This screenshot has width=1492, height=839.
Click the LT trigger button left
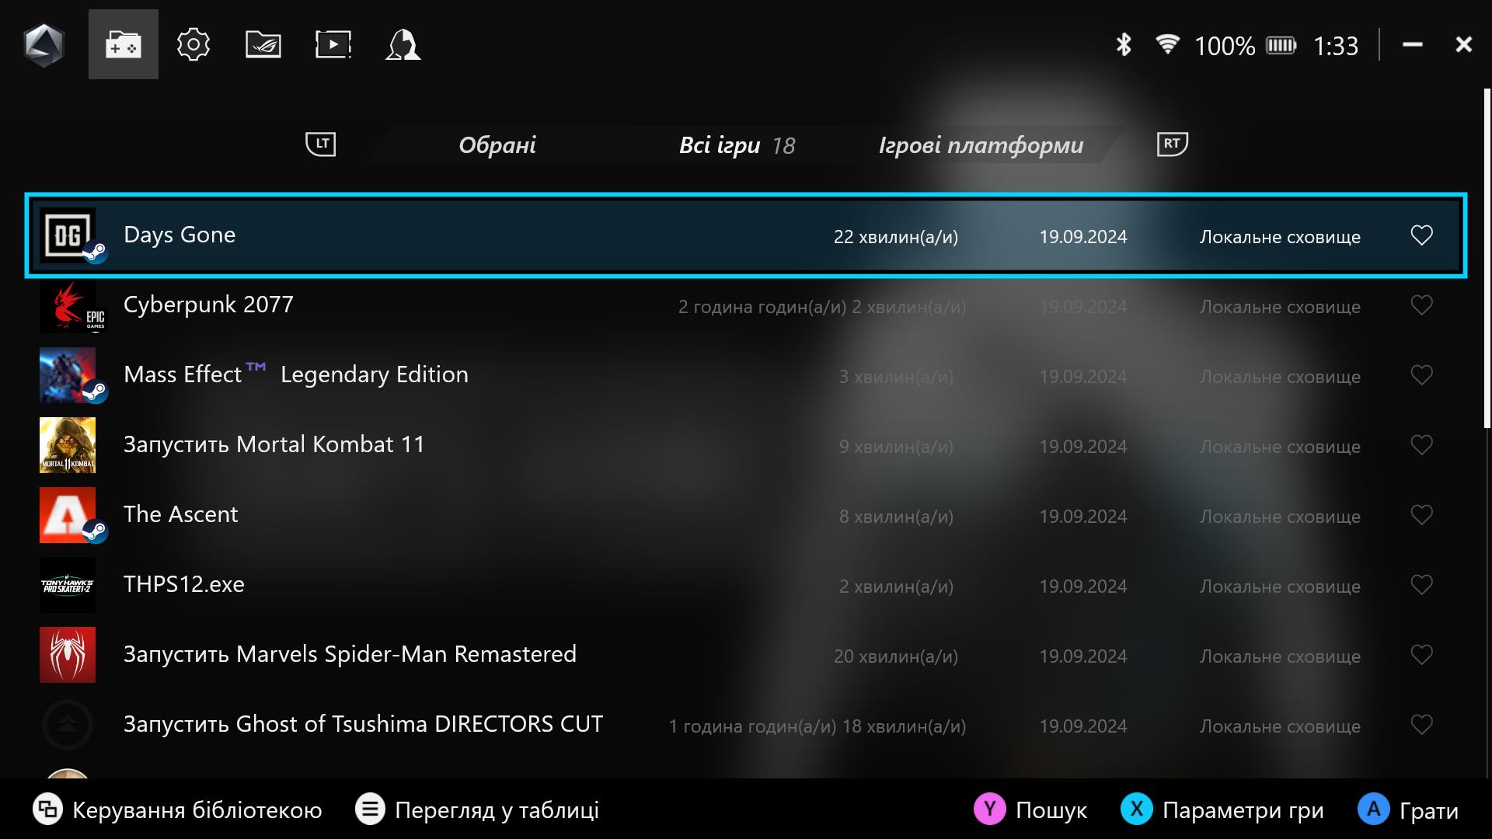321,144
